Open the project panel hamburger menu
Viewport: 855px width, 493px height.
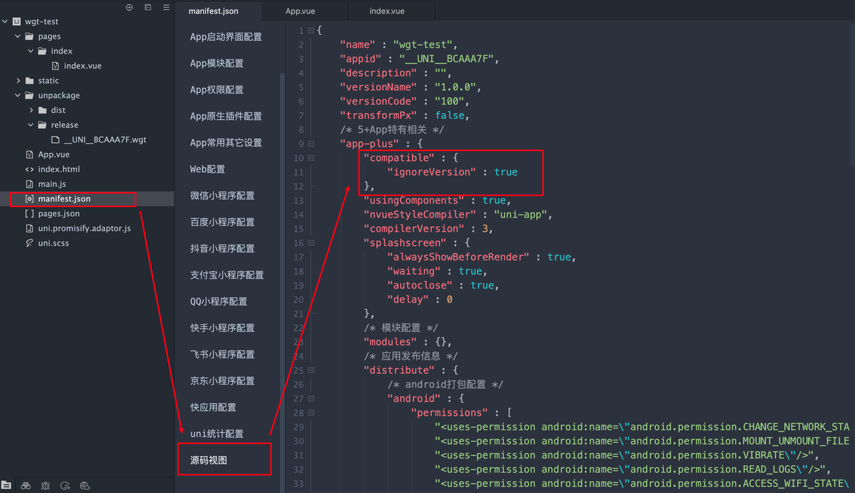[x=166, y=7]
